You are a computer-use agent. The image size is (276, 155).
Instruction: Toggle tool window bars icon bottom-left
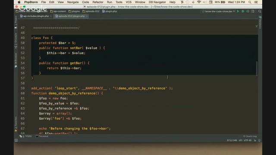(x=16, y=140)
